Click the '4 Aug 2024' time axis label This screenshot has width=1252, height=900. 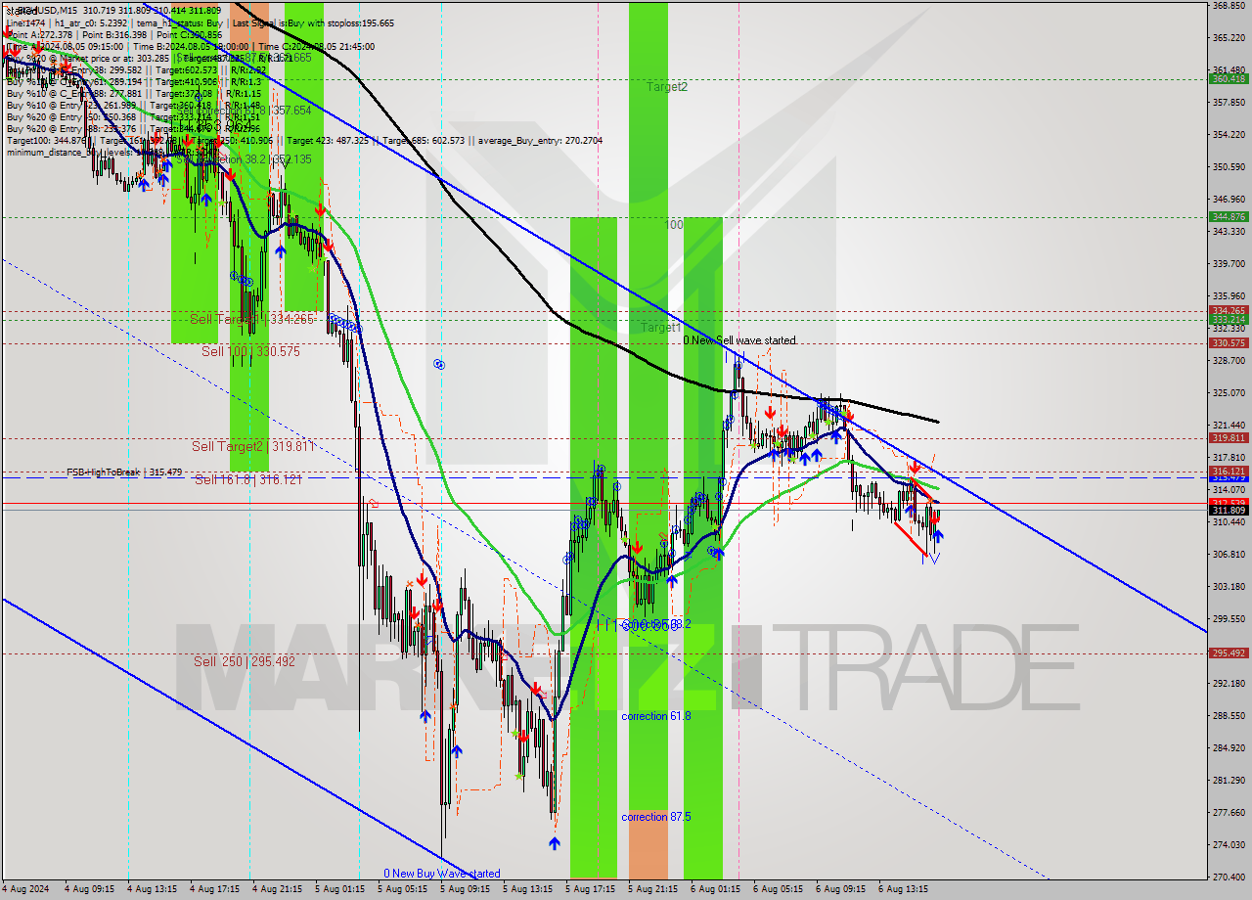pos(25,889)
